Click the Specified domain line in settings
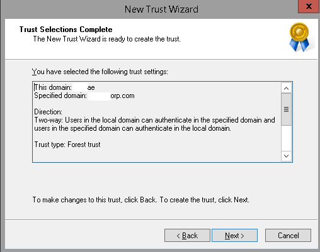Screen dimensions: 320x252 pyautogui.click(x=84, y=96)
